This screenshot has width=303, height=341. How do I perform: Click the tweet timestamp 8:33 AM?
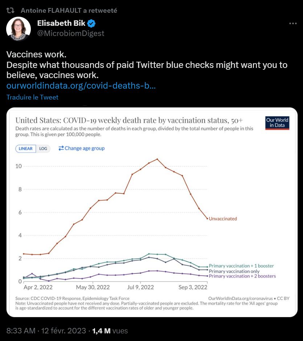(x=21, y=331)
